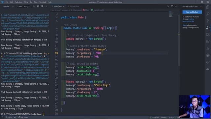
Task: Click Main class in breadcrumb
Action: coord(86,10)
